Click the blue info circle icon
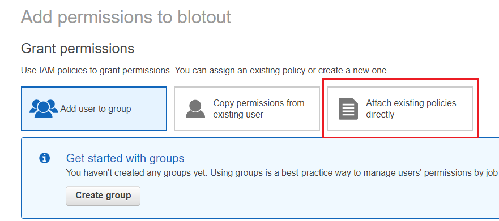The image size is (499, 221). (44, 158)
